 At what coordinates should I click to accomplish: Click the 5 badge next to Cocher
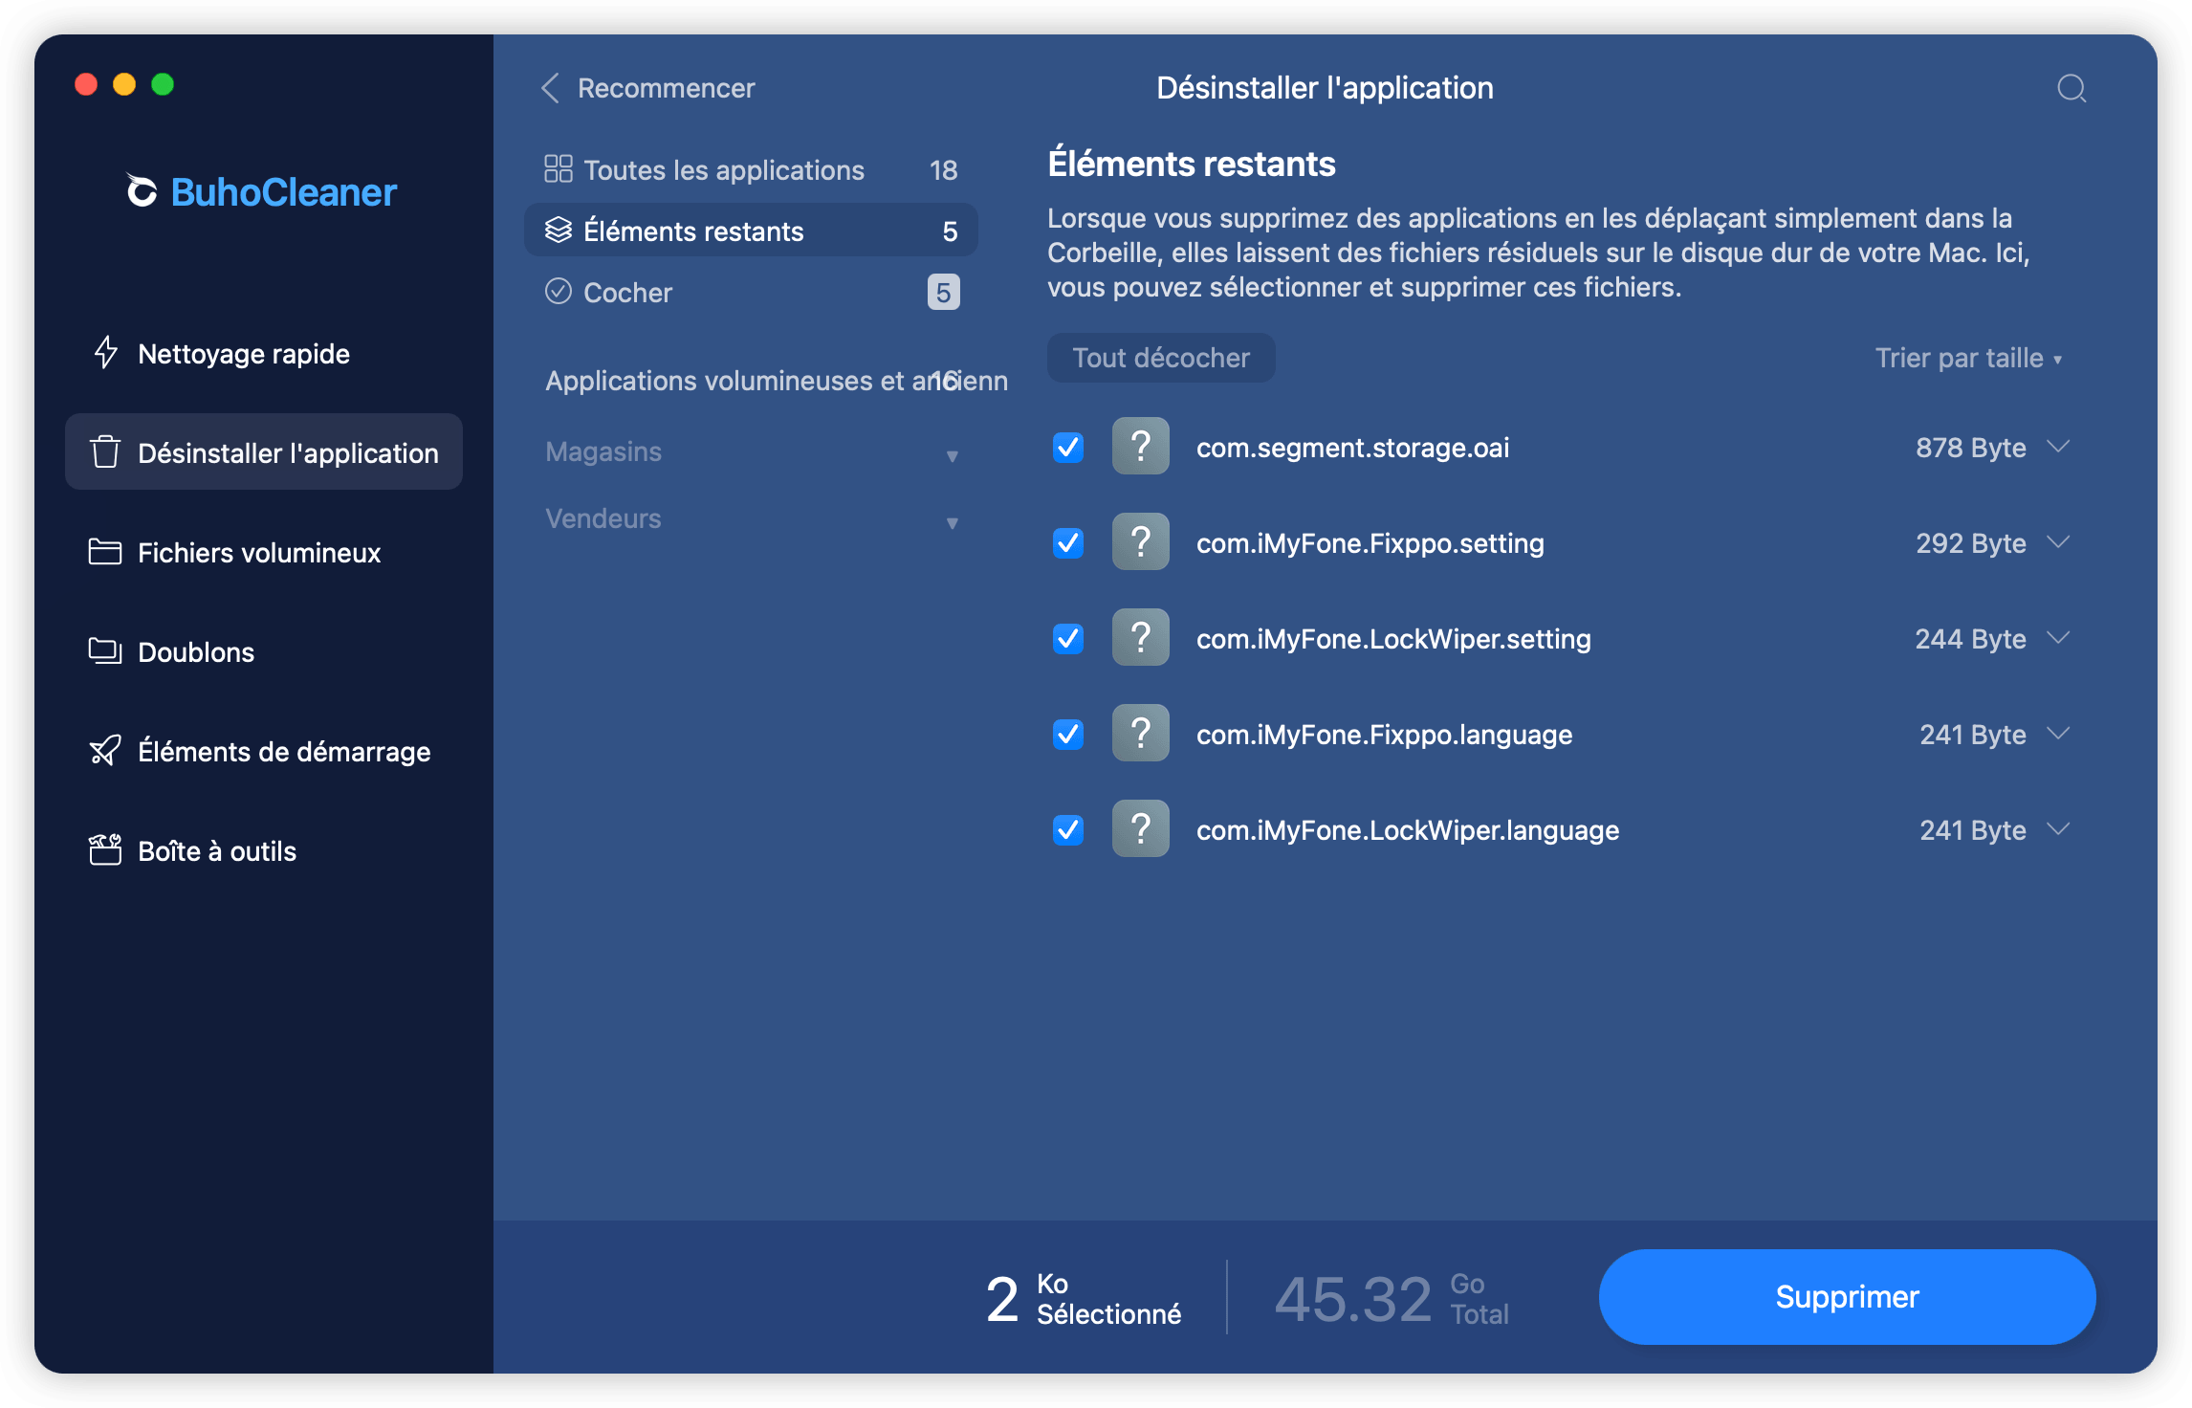coord(943,292)
